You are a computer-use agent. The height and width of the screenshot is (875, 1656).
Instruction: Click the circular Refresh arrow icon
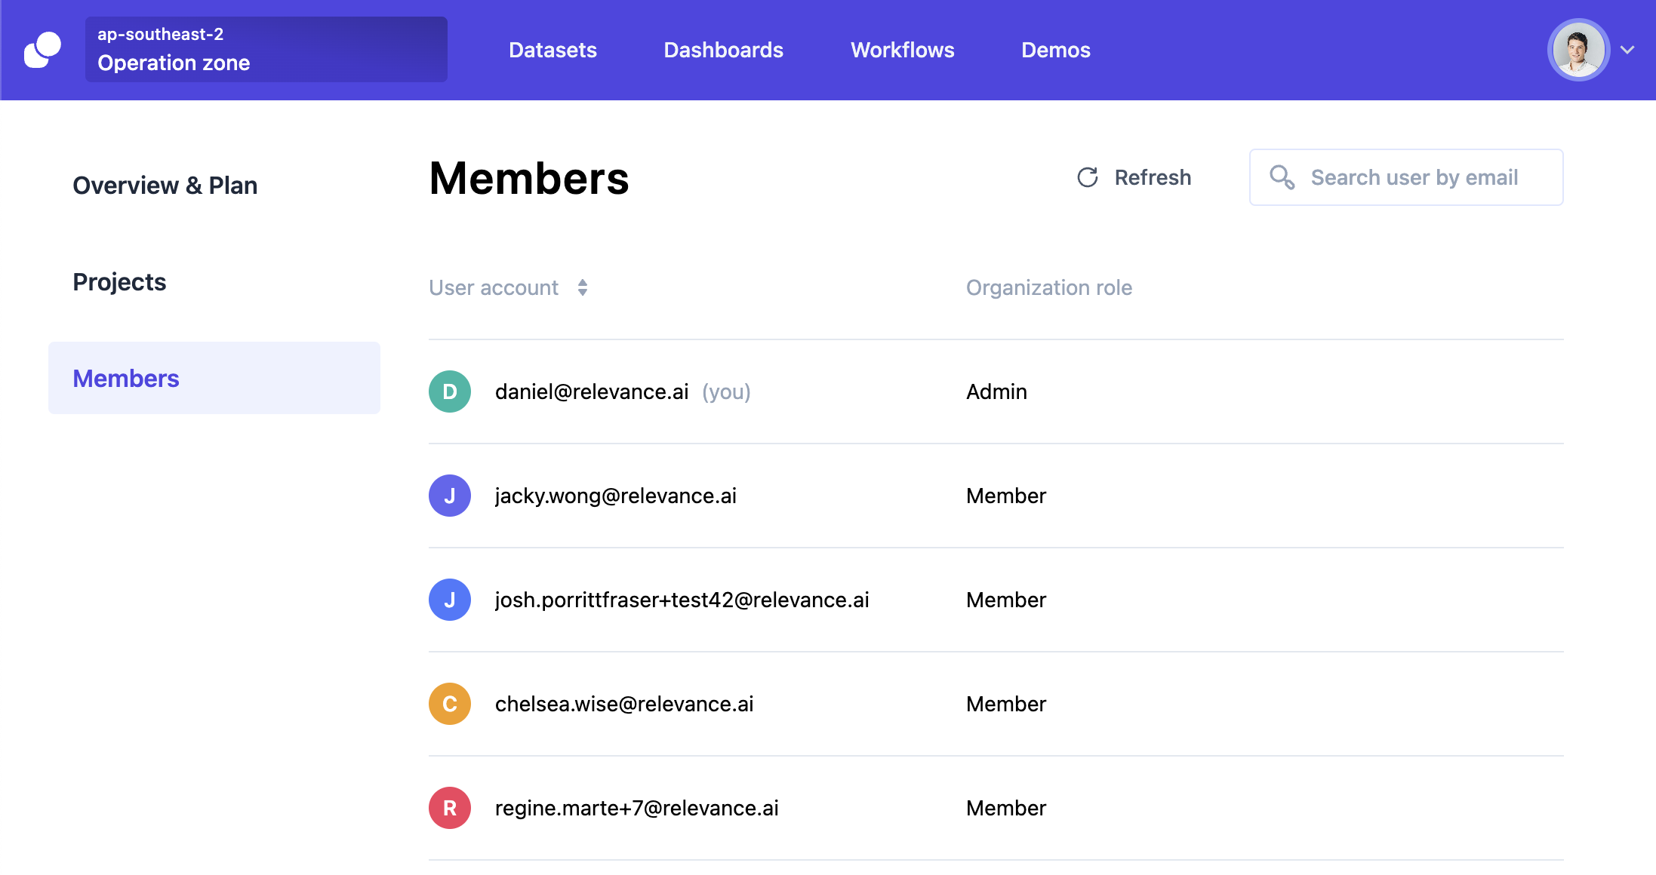[1087, 177]
